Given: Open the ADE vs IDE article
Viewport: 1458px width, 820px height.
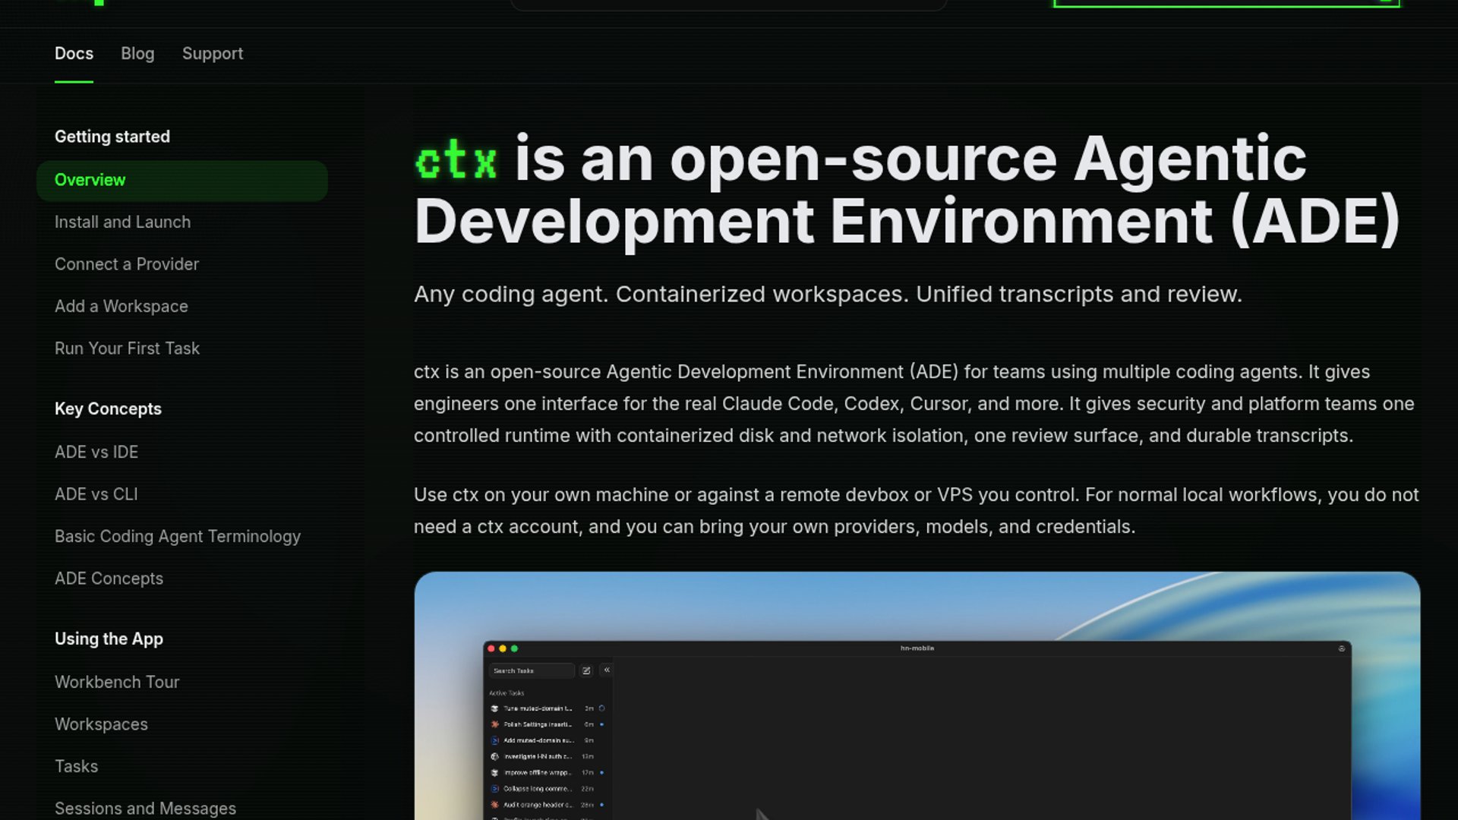Looking at the screenshot, I should pyautogui.click(x=96, y=453).
